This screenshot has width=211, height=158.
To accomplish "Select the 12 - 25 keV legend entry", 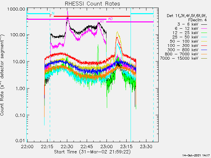I will coord(190,33).
